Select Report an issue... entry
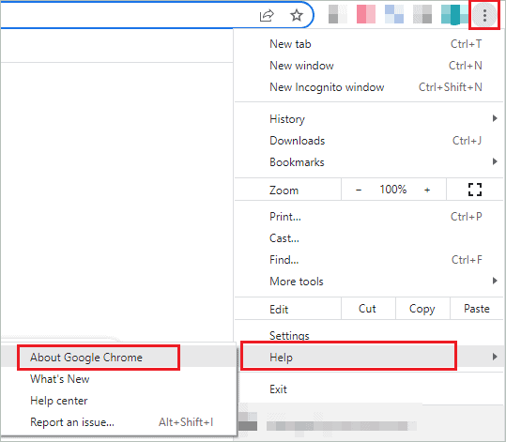 click(118, 422)
